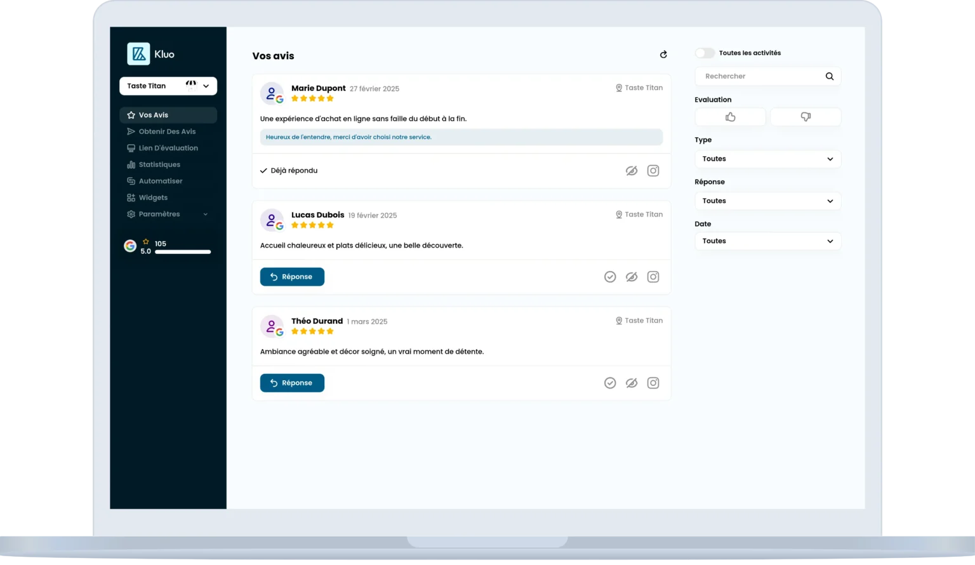Toggle Toutes les activités switch
The height and width of the screenshot is (565, 975).
(705, 53)
